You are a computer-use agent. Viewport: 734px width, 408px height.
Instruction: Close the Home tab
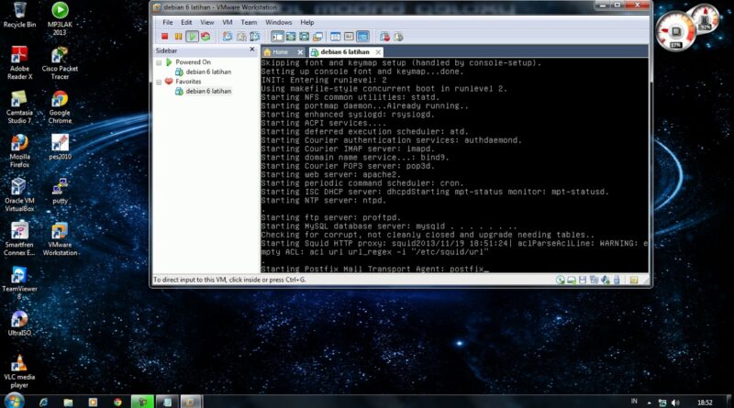pyautogui.click(x=300, y=52)
